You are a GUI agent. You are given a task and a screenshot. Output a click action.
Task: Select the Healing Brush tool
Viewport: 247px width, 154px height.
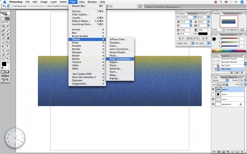click(3, 31)
